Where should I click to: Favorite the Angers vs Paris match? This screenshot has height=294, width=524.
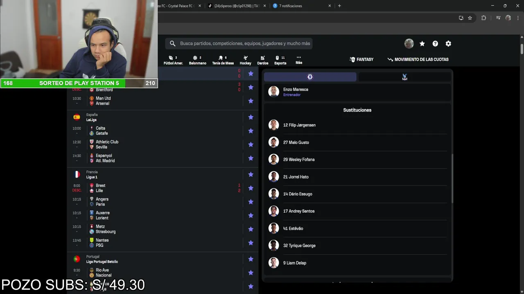251,202
